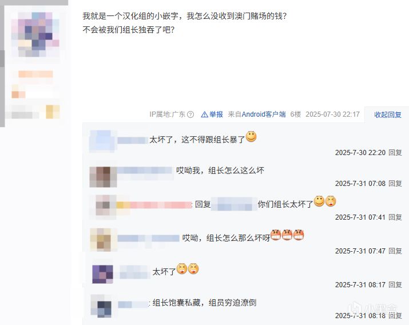This screenshot has width=409, height=325.
Task: Open the avatar of the first replier
Action: point(102,141)
